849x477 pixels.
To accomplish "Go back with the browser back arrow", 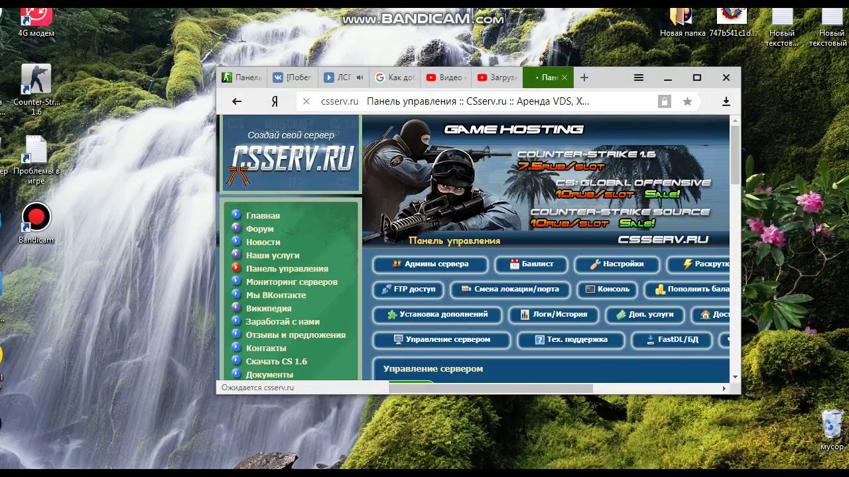I will (x=237, y=101).
